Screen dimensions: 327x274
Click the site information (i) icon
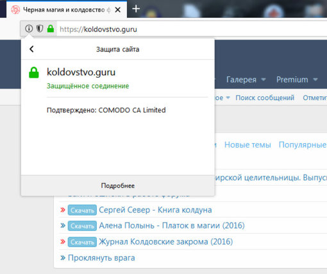coord(29,28)
